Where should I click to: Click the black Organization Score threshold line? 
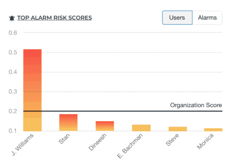(x=123, y=111)
